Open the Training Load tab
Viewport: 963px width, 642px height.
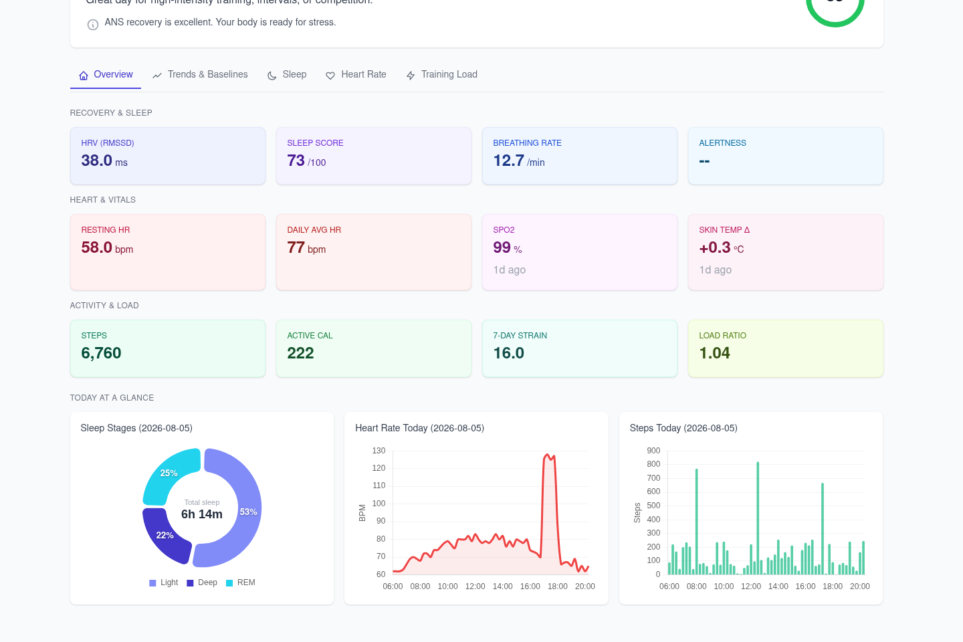click(x=441, y=74)
